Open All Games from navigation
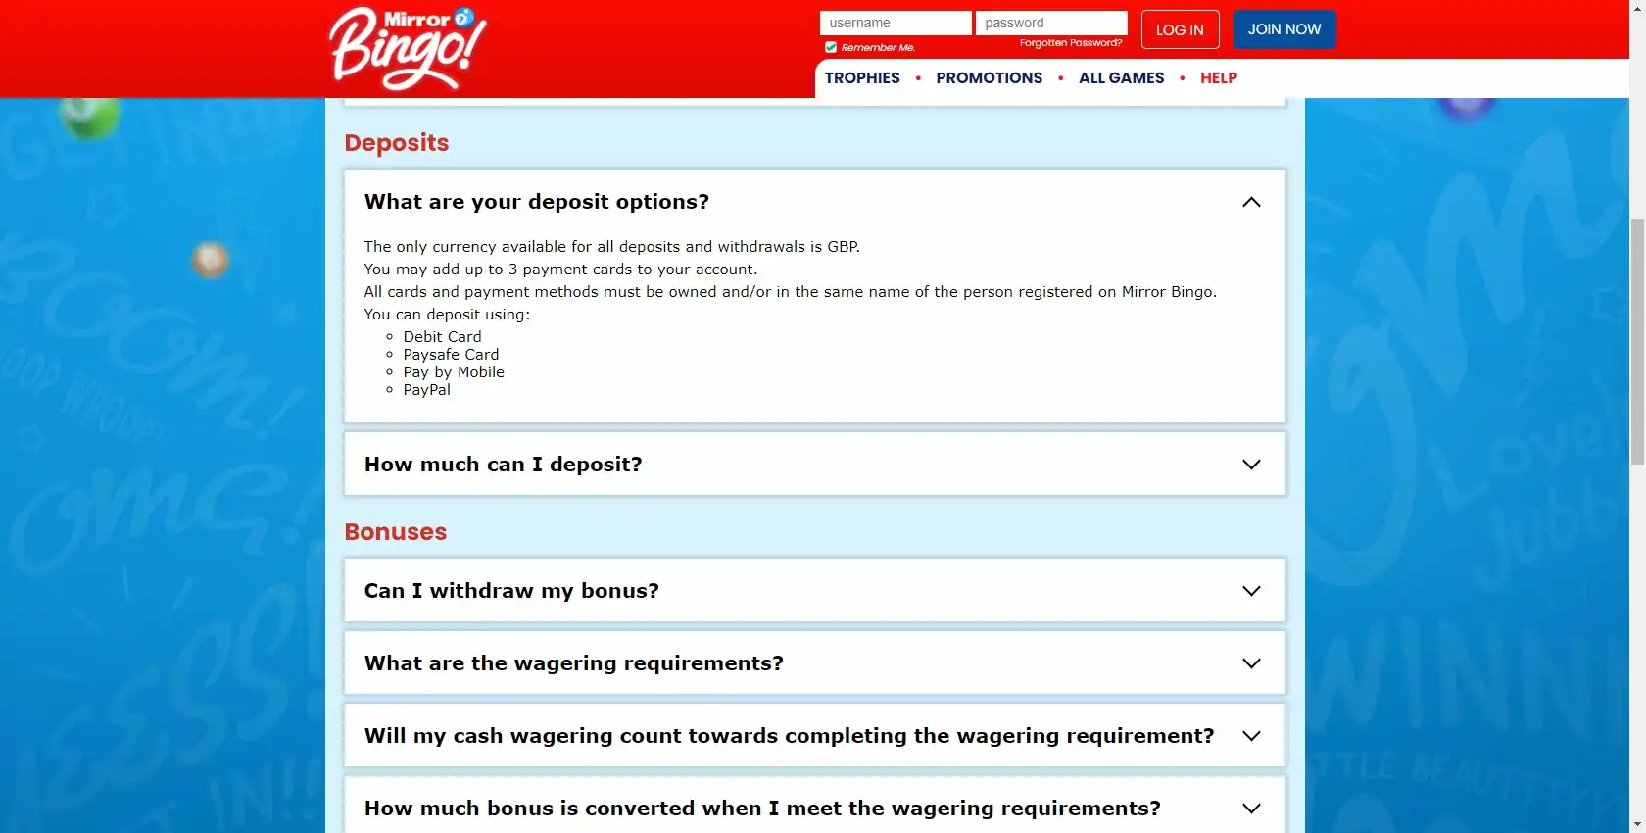 pyautogui.click(x=1121, y=78)
